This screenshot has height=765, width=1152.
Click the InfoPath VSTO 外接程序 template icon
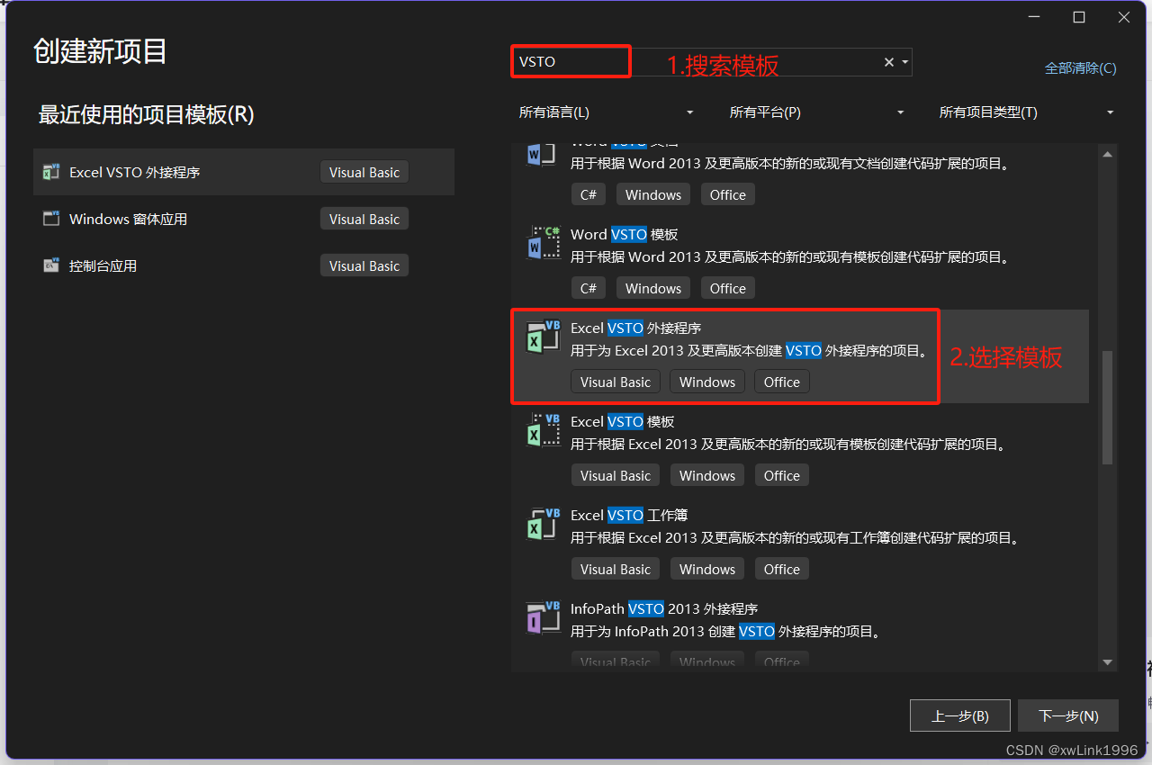pyautogui.click(x=543, y=616)
